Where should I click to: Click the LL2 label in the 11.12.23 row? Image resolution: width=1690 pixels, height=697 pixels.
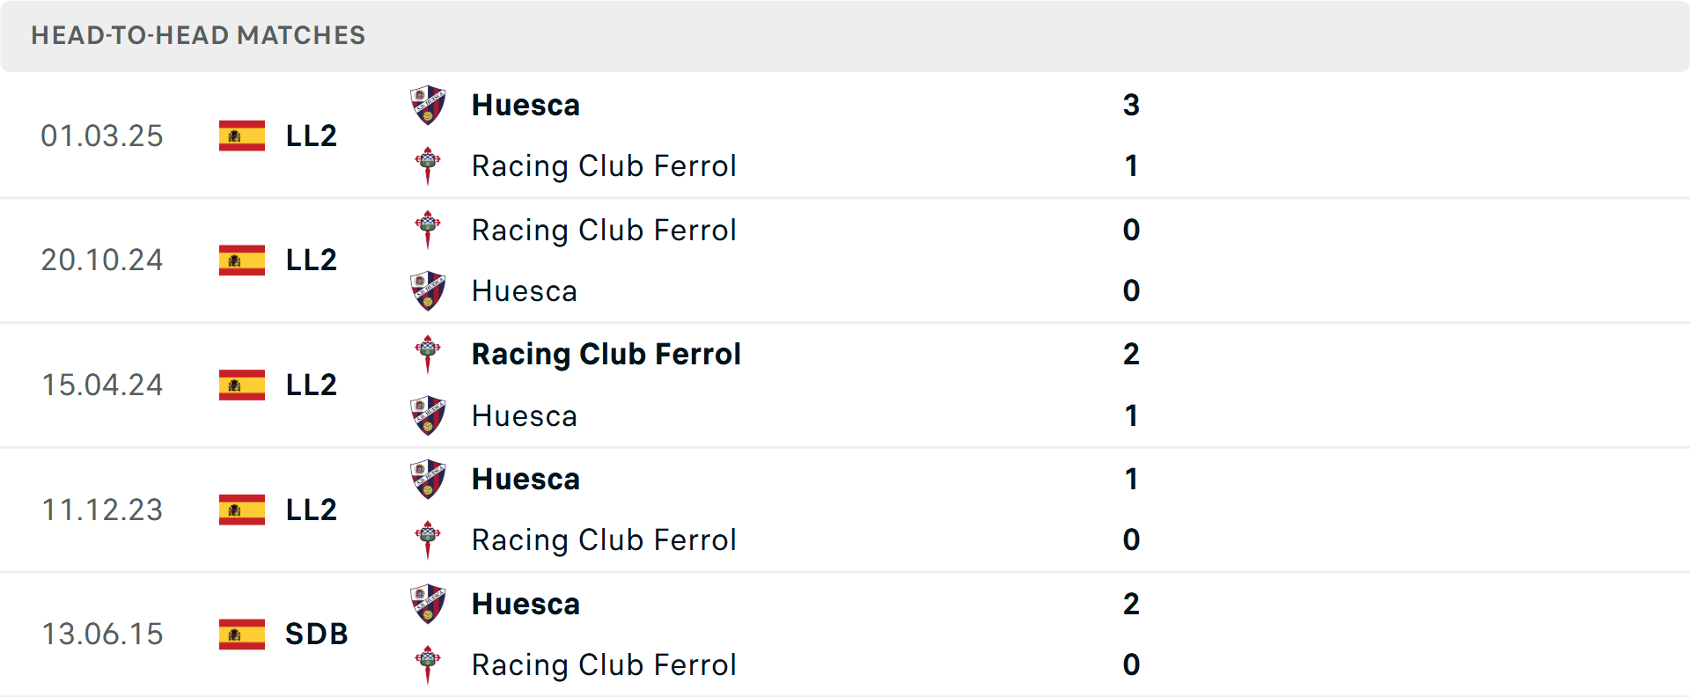click(x=310, y=510)
